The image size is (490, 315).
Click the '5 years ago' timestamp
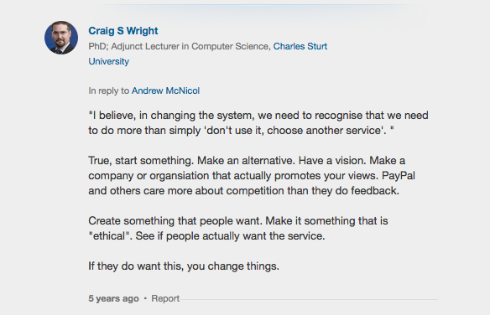pyautogui.click(x=113, y=298)
